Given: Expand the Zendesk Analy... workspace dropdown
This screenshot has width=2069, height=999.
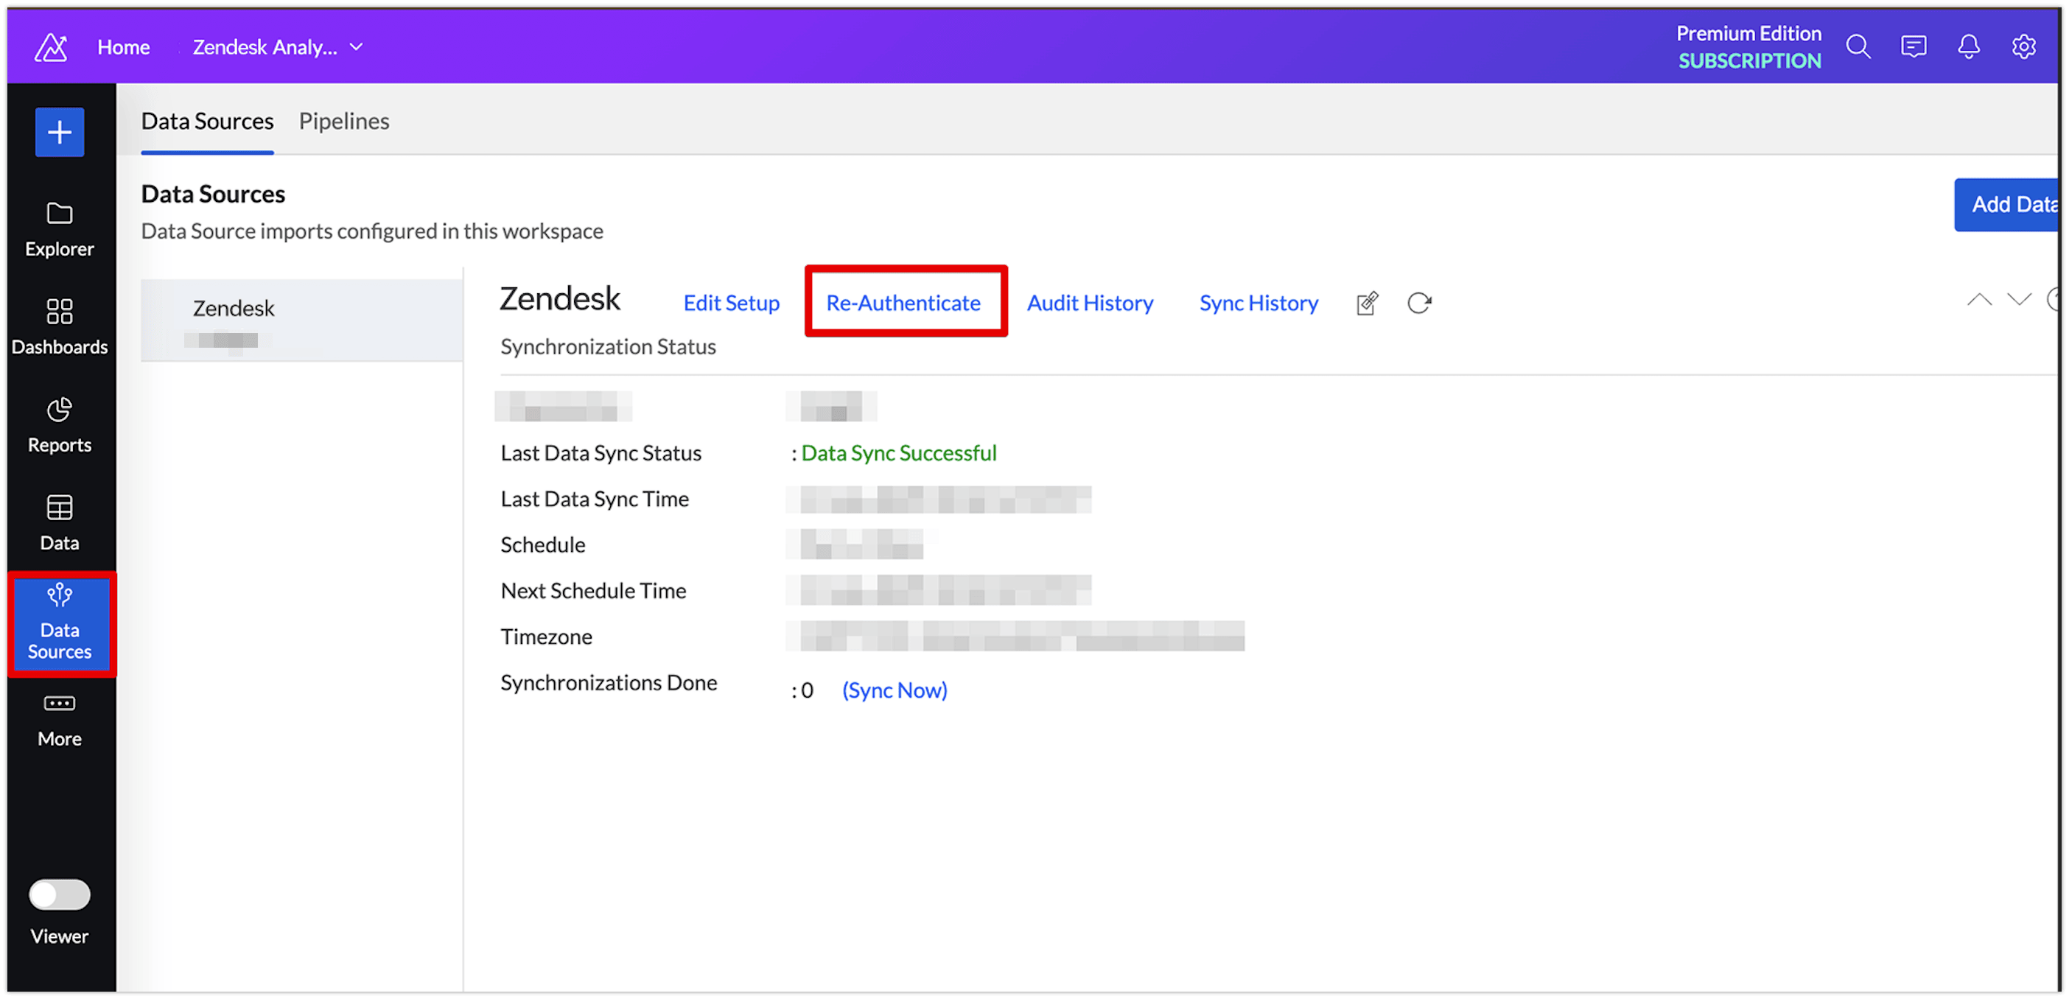Looking at the screenshot, I should tap(278, 47).
